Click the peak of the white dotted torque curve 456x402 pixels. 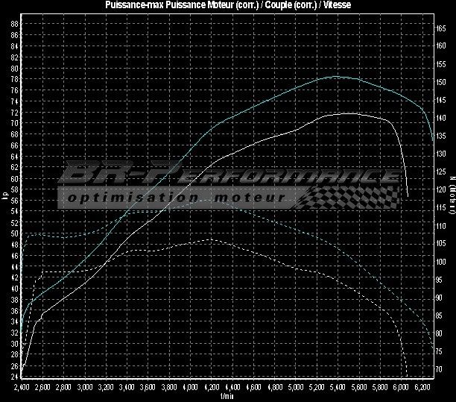[210, 239]
